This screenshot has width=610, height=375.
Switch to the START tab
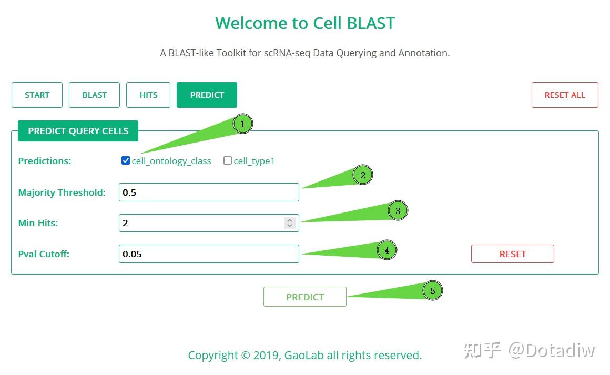click(37, 95)
